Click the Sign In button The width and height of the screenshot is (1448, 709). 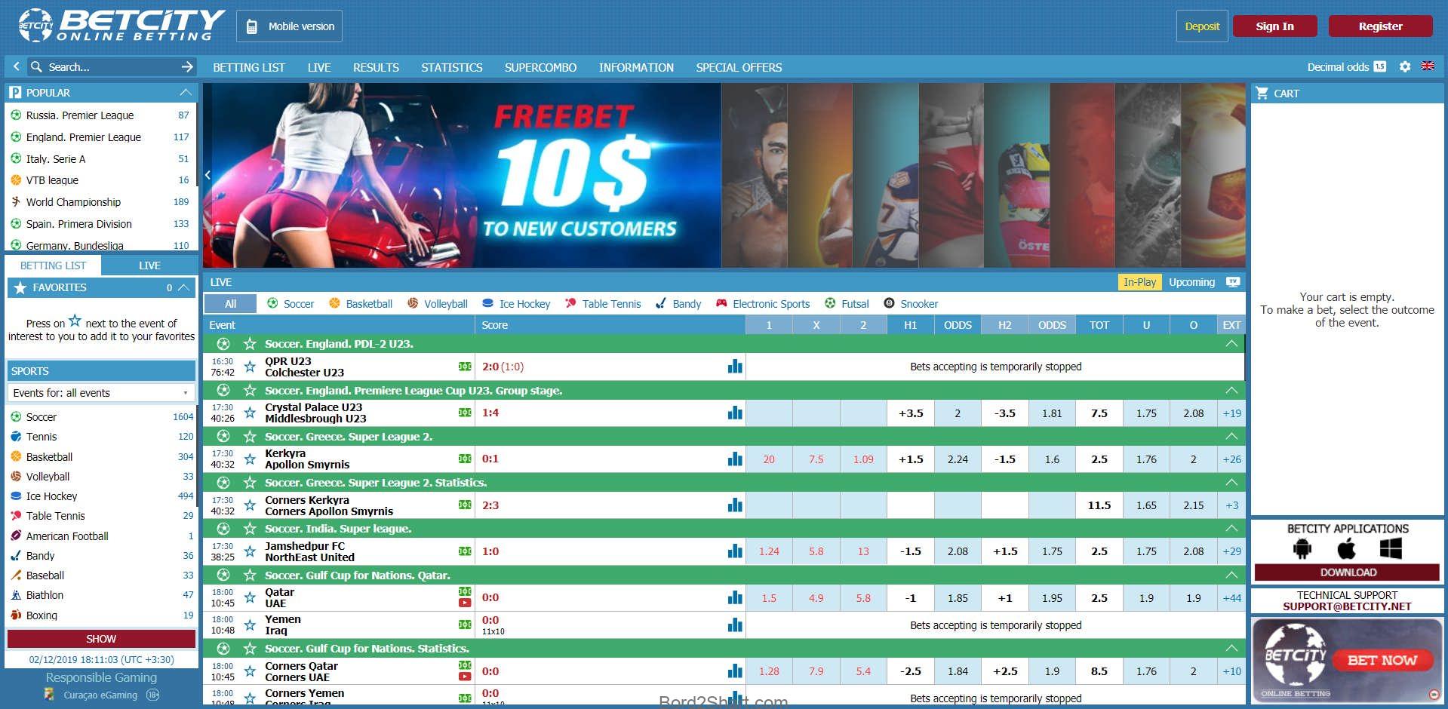pos(1274,26)
